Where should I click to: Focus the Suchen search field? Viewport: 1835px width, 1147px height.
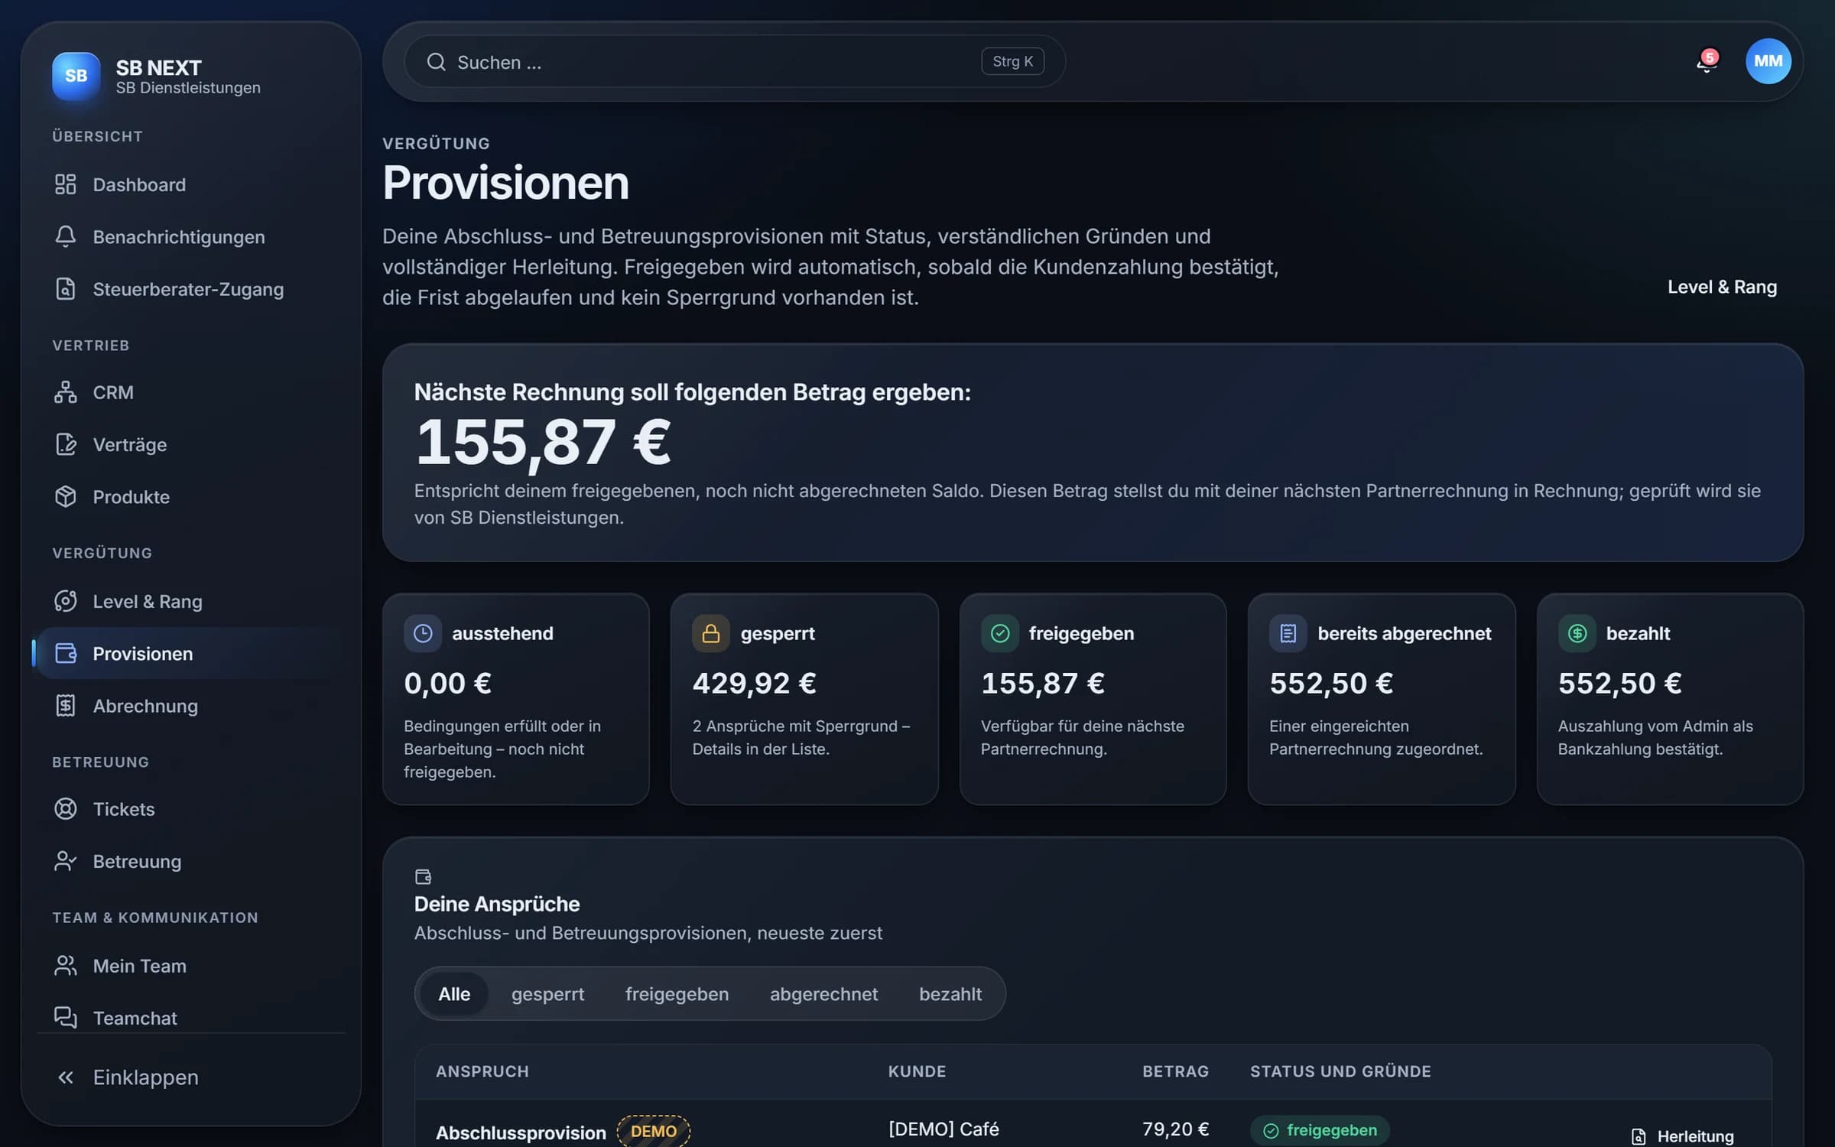735,62
